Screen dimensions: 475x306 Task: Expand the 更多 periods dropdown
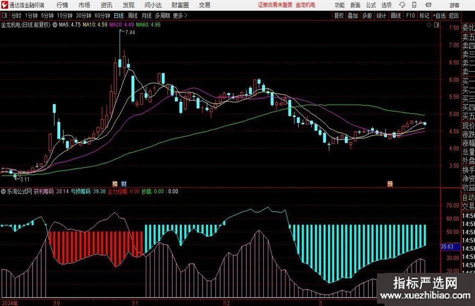coord(179,16)
